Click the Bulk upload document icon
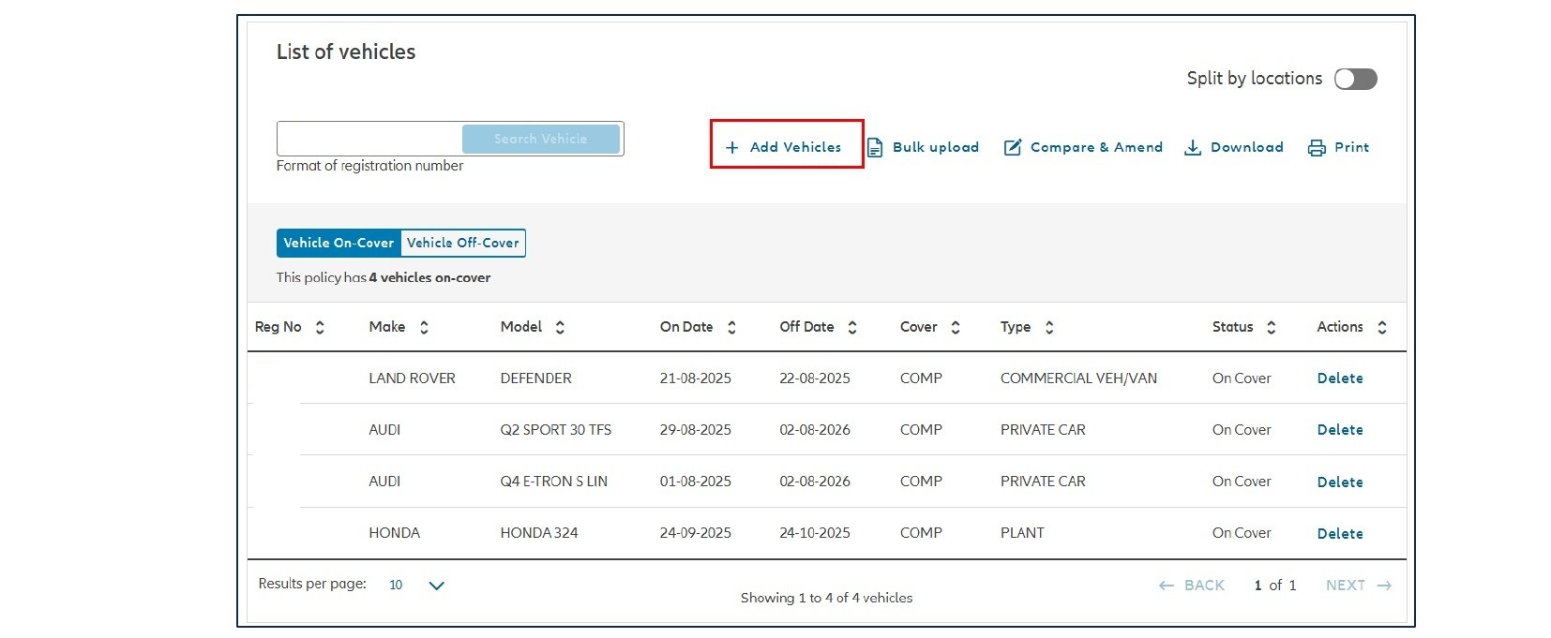The image size is (1551, 638). (875, 147)
